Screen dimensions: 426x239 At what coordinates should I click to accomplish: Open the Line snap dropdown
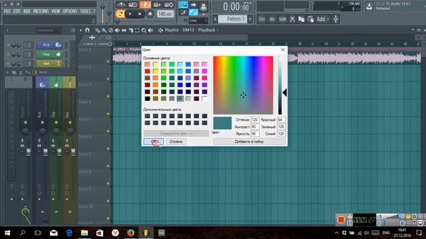[x=198, y=21]
